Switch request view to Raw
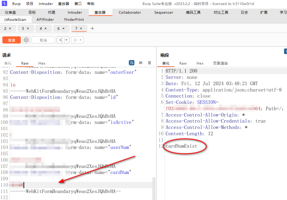 [x=25, y=63]
